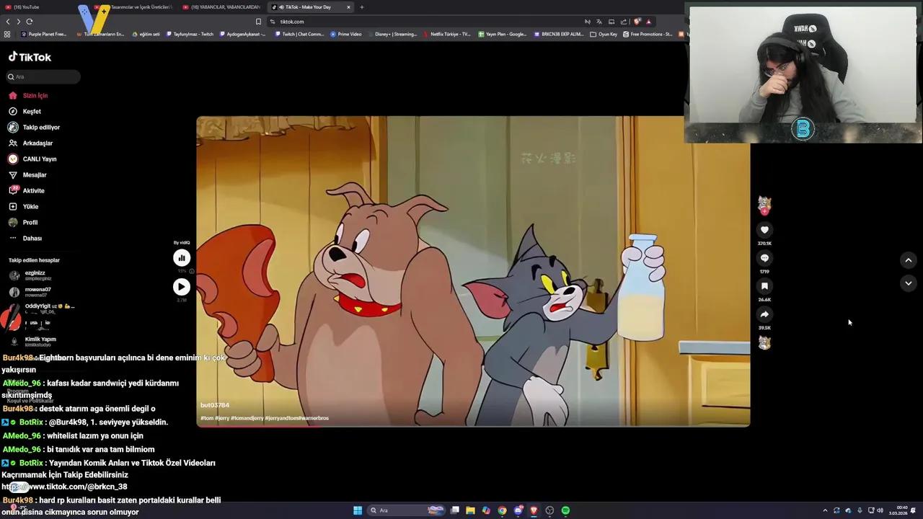Expand the Dahası more menu

pos(25,239)
